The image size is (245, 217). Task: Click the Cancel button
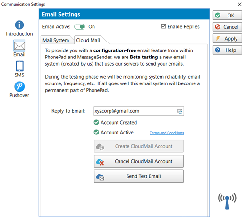click(228, 27)
